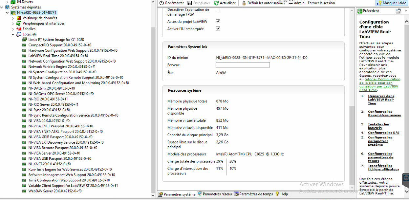The image size is (409, 200).
Task: Click the Voisinage de données icon
Action: [x=19, y=18]
